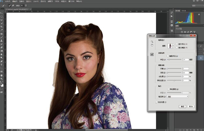The height and width of the screenshot is (131, 204).
Task: Click the 移动边缘 (Shift Edge) slider handle
Action: [x=174, y=80]
